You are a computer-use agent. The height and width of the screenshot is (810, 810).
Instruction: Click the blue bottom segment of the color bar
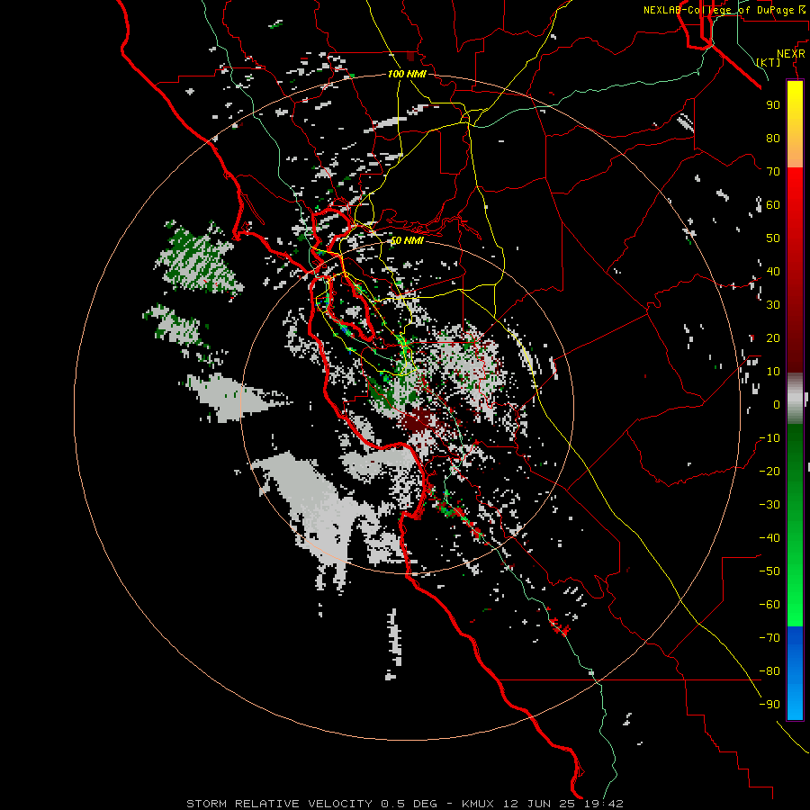coord(795,673)
